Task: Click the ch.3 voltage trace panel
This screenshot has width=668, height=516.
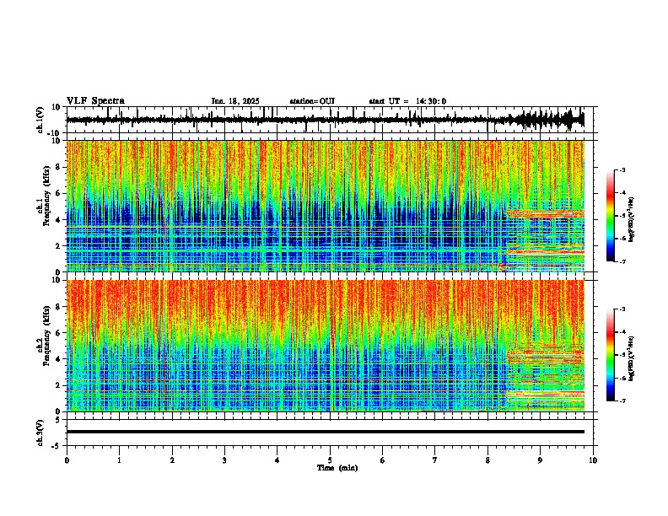Action: pos(331,433)
